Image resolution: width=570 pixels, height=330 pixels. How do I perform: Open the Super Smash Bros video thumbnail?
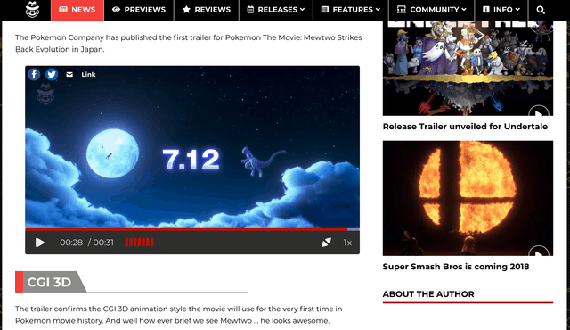click(468, 198)
